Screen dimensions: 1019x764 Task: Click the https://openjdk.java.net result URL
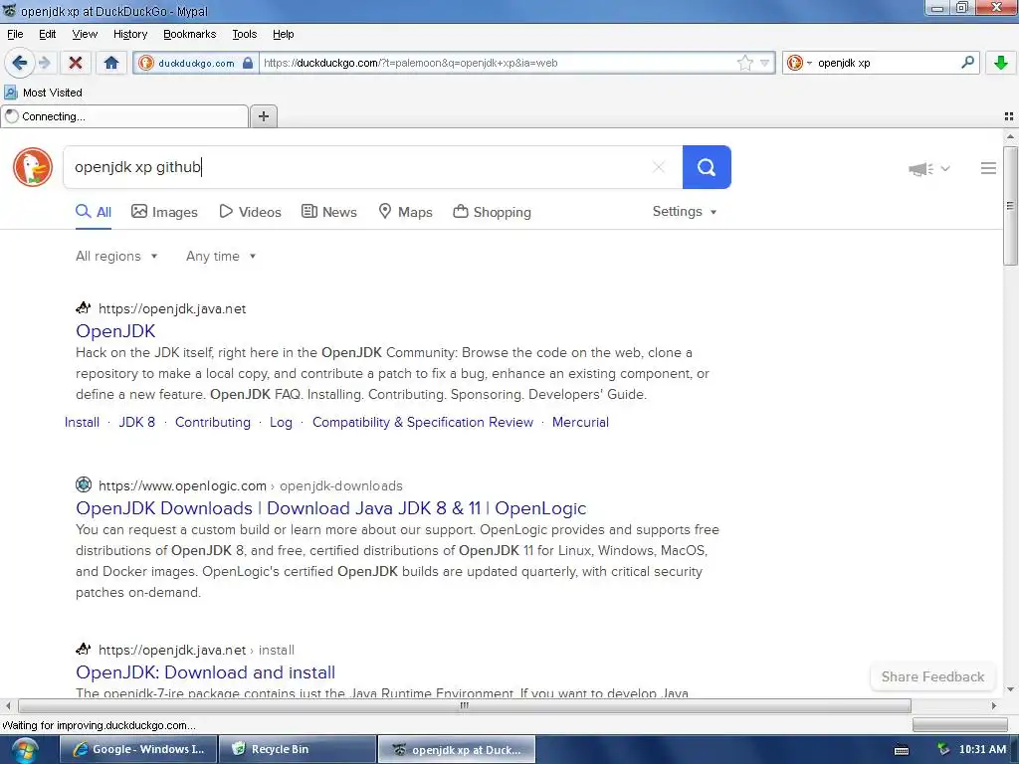(x=172, y=308)
